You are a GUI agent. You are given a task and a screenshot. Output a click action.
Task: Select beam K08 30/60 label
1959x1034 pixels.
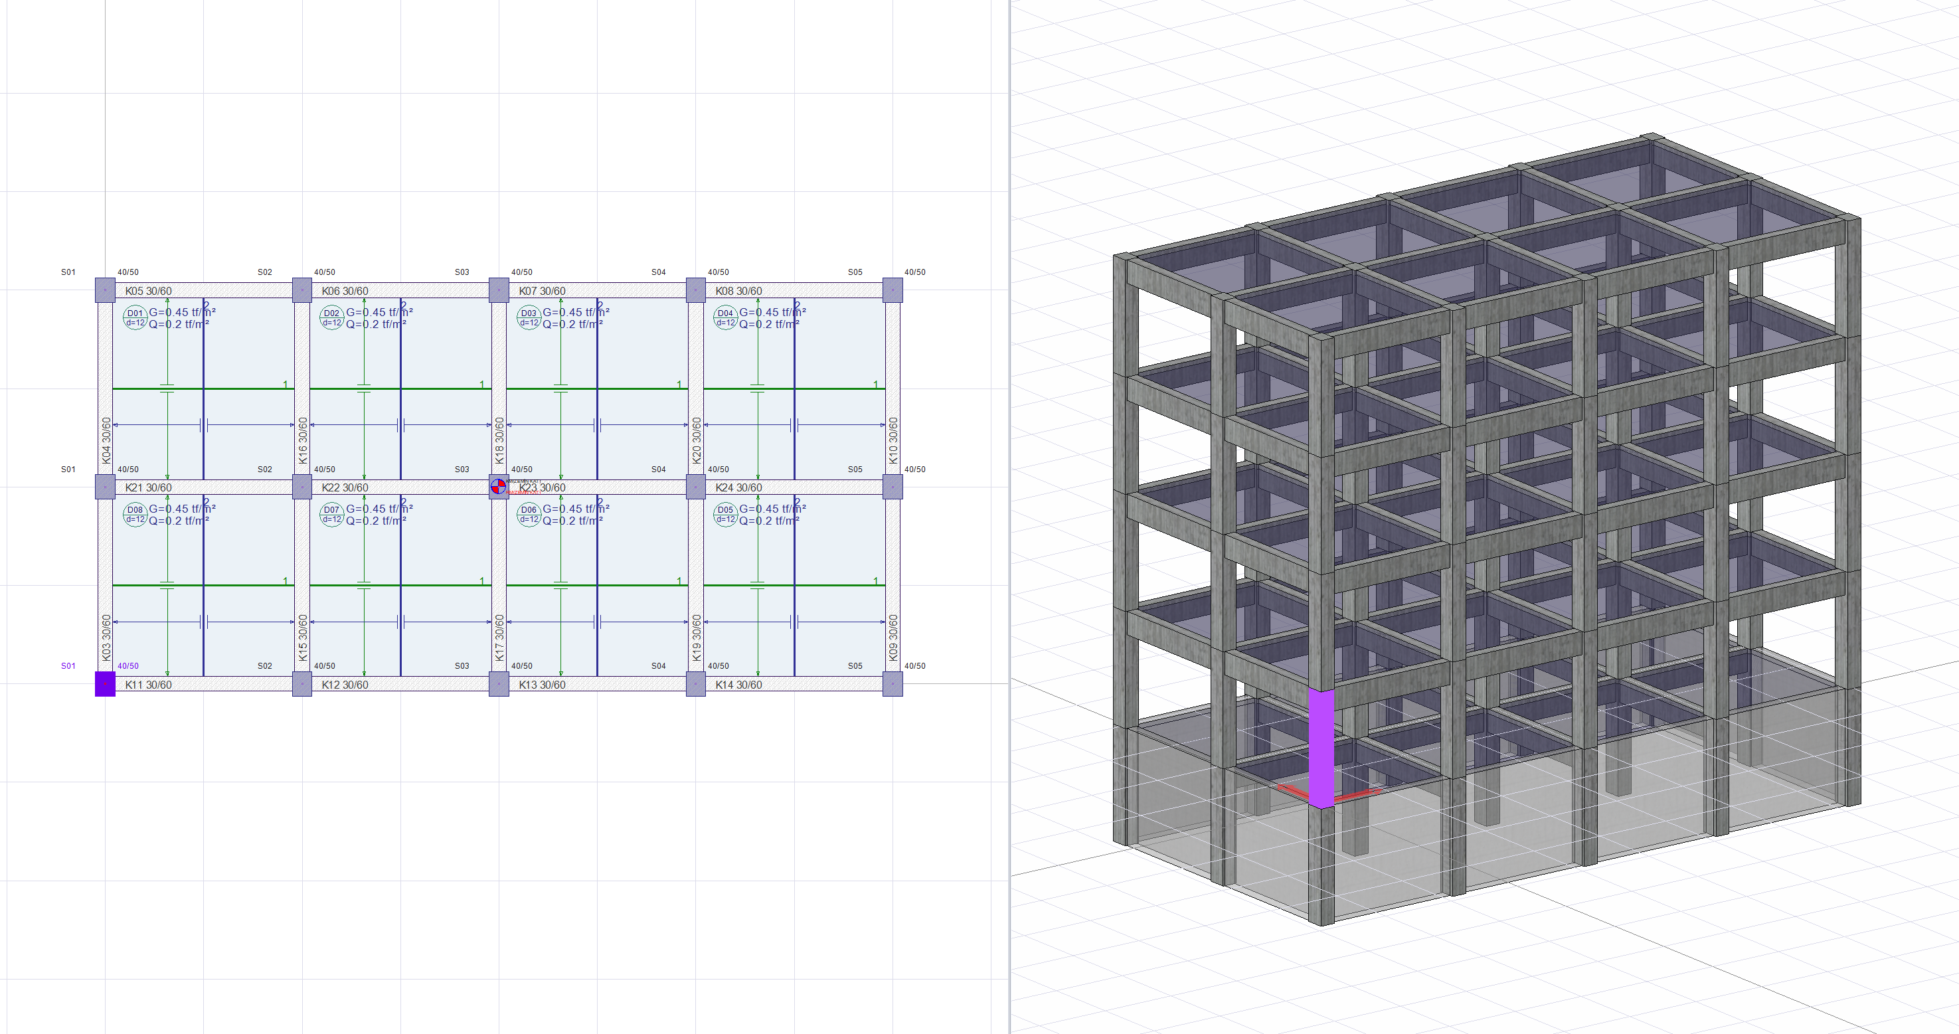point(738,291)
